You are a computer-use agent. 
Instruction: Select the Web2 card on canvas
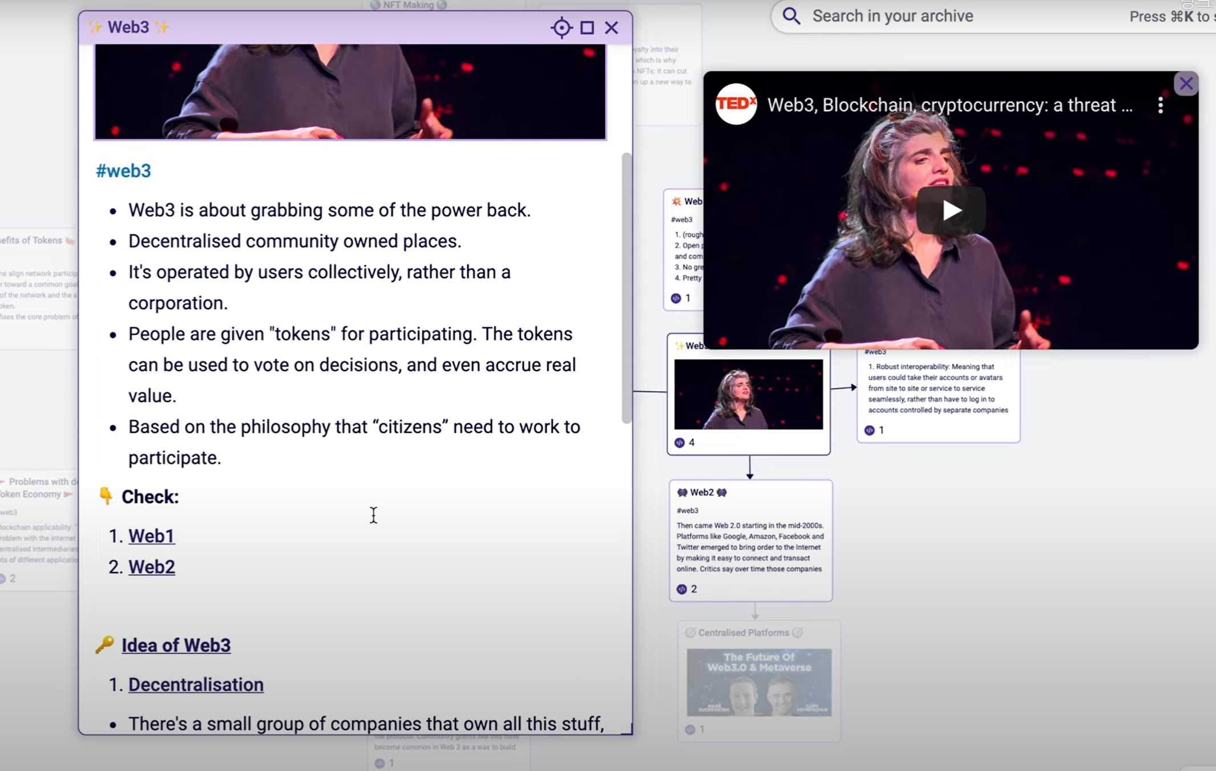[750, 539]
